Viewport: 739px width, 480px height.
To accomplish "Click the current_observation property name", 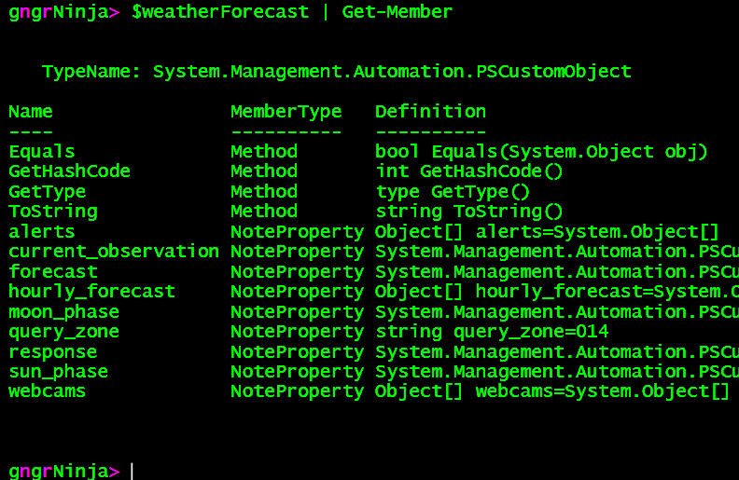I will pos(114,252).
